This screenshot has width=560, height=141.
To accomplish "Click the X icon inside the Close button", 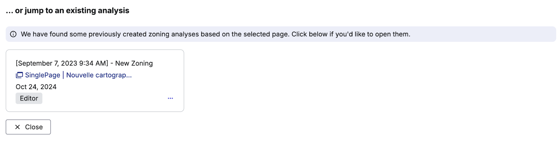I will pos(17,127).
